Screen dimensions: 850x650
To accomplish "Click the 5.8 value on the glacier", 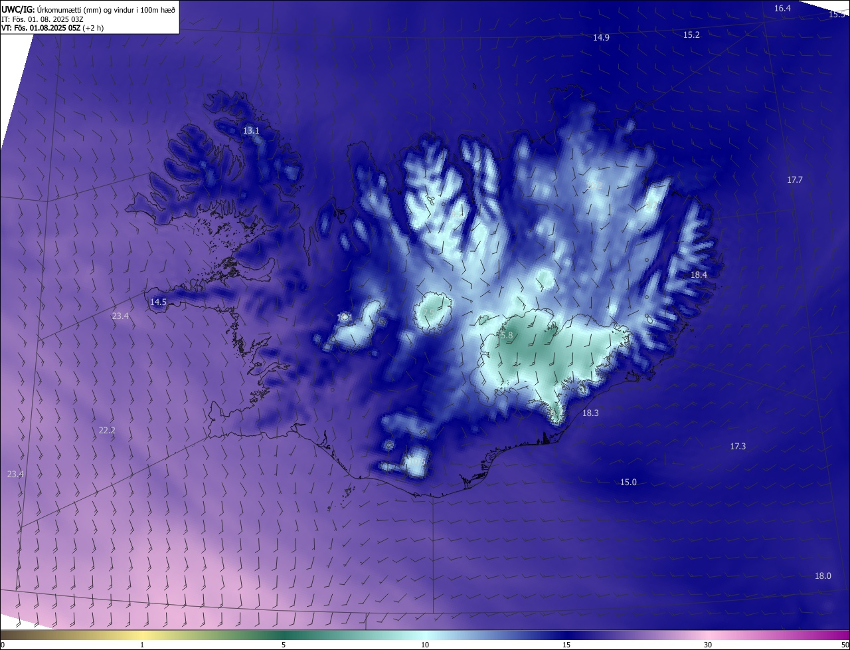I will 507,336.
